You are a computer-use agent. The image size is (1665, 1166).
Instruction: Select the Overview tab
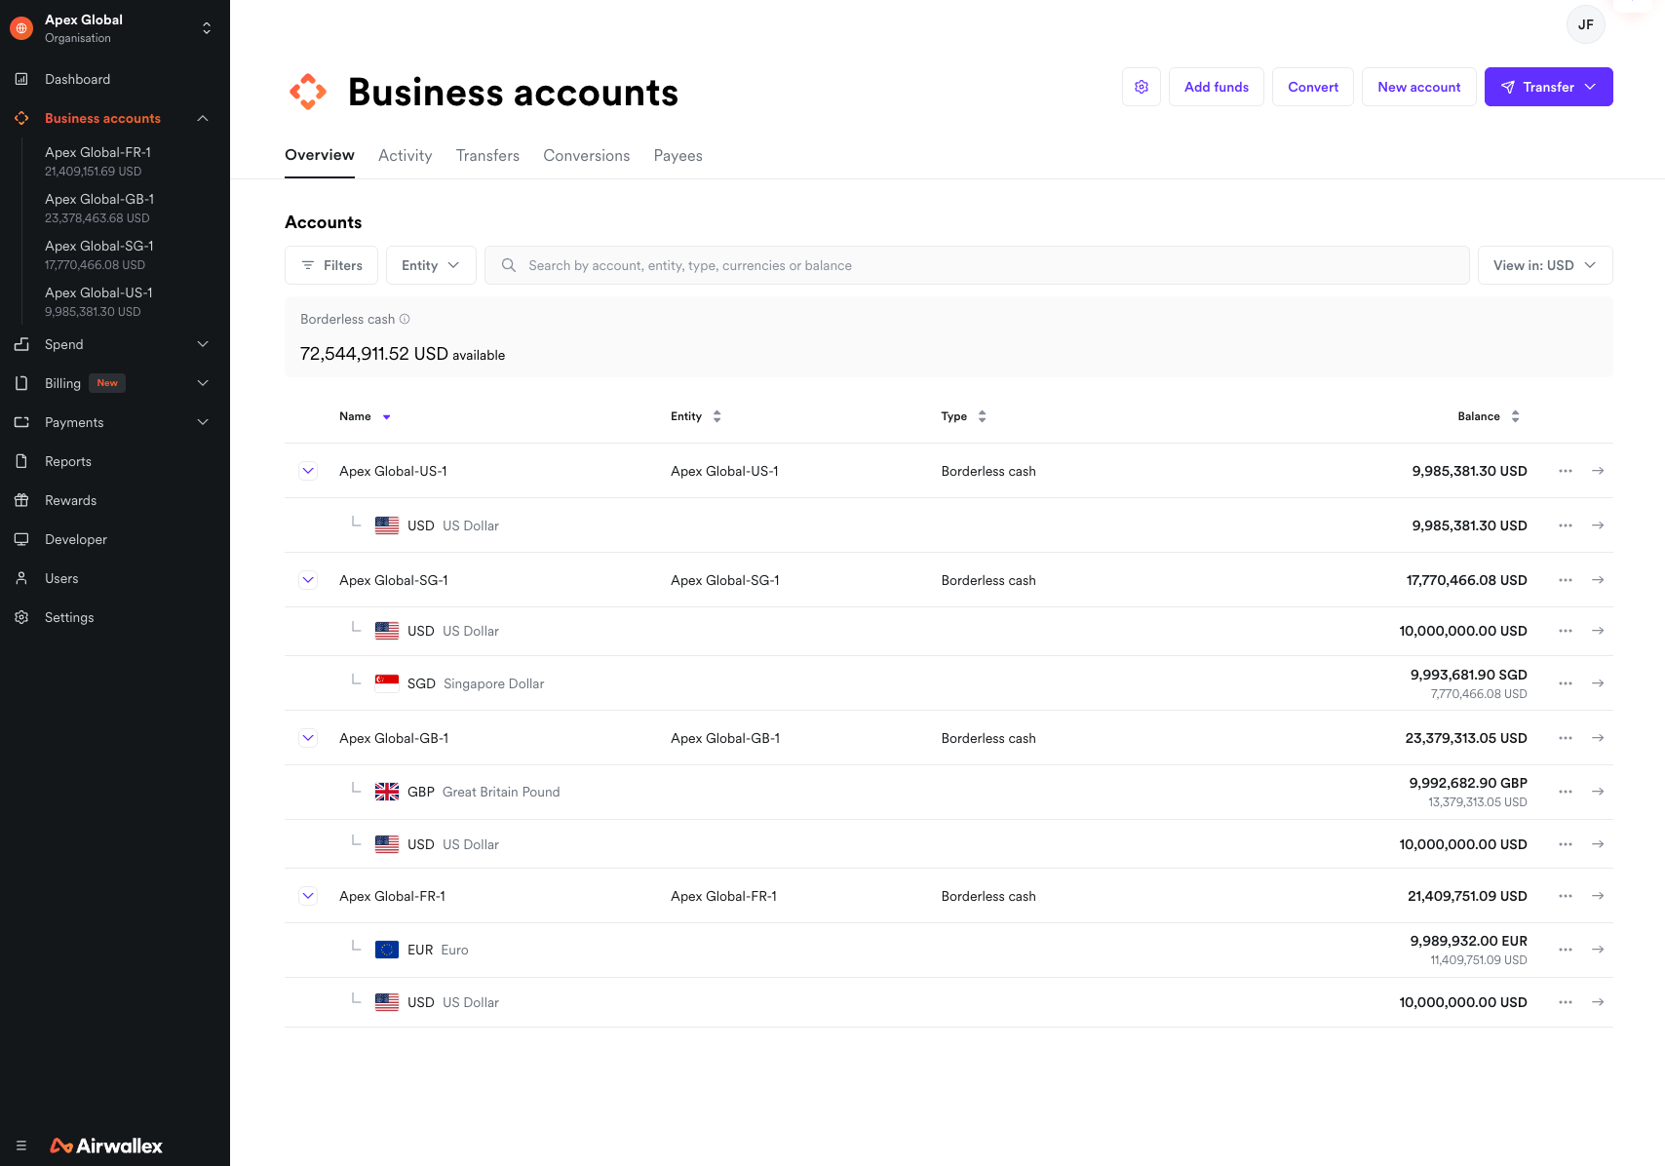[320, 155]
